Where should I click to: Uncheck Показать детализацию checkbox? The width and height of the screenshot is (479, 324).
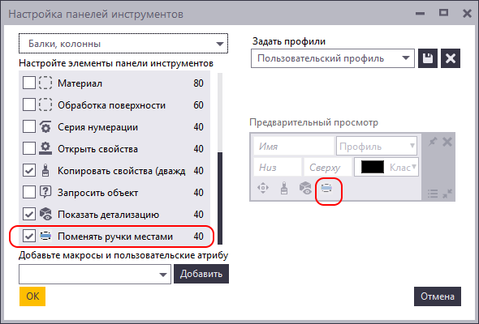point(29,215)
